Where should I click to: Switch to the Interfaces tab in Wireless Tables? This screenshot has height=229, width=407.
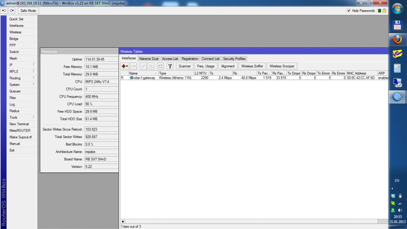pos(129,59)
